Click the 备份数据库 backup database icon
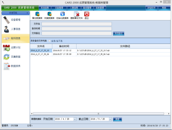 (37, 14)
